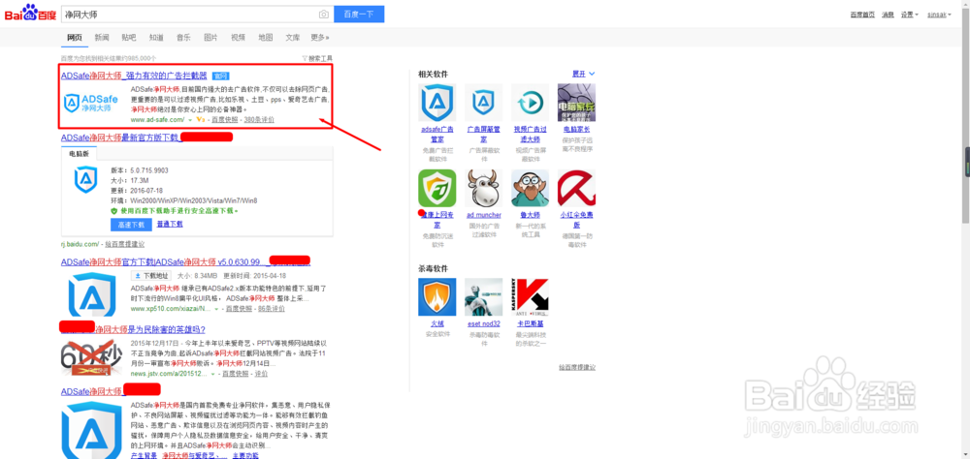Open ADSafe净网大师_强力有效的广告拦截器 result title
Screen dimensions: 970x459
[134, 76]
